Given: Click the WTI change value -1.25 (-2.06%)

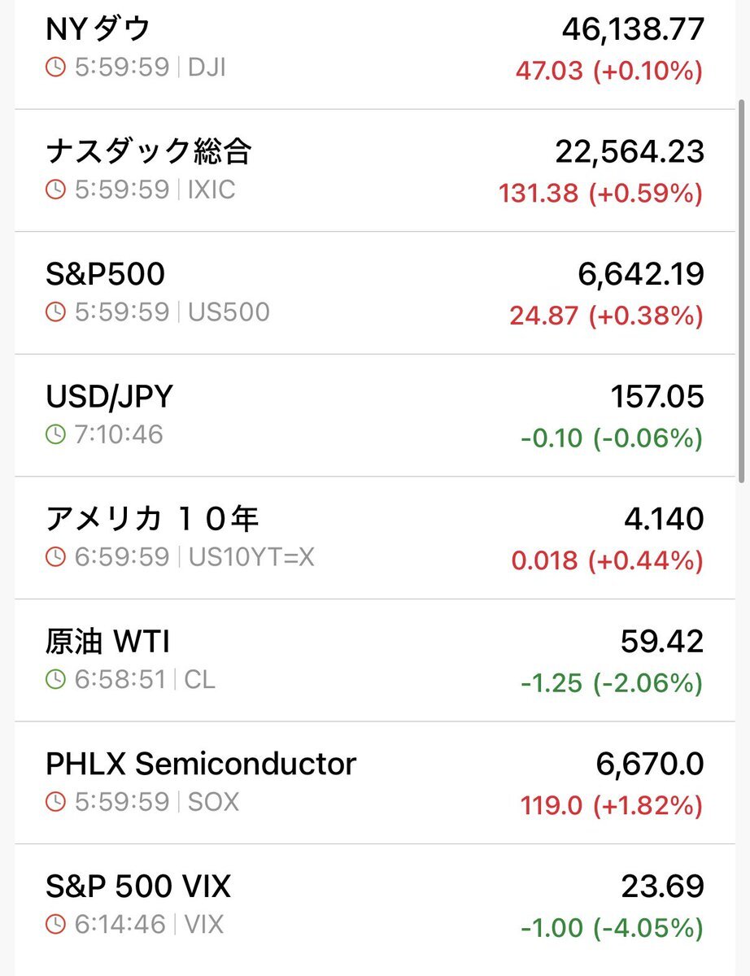Looking at the screenshot, I should pyautogui.click(x=611, y=683).
